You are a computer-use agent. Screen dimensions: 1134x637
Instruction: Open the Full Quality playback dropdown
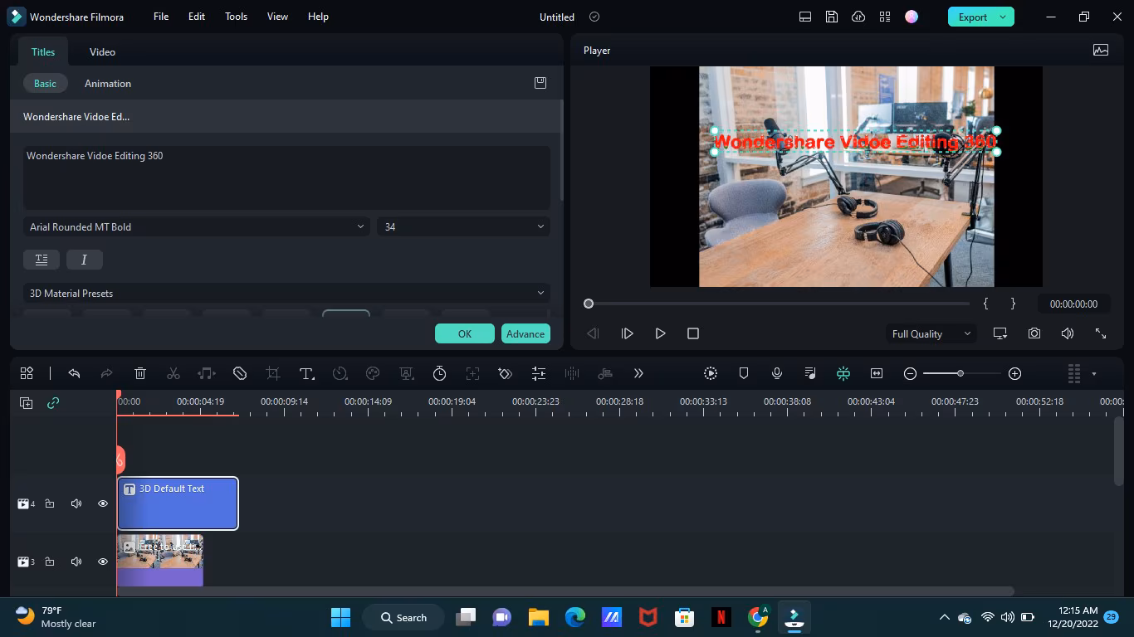pos(931,333)
